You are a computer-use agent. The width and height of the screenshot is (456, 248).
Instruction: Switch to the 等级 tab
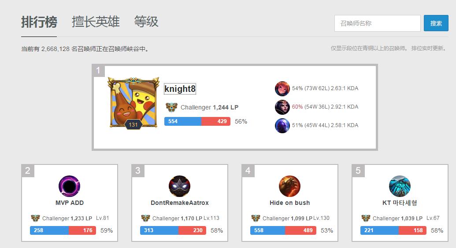pos(146,22)
